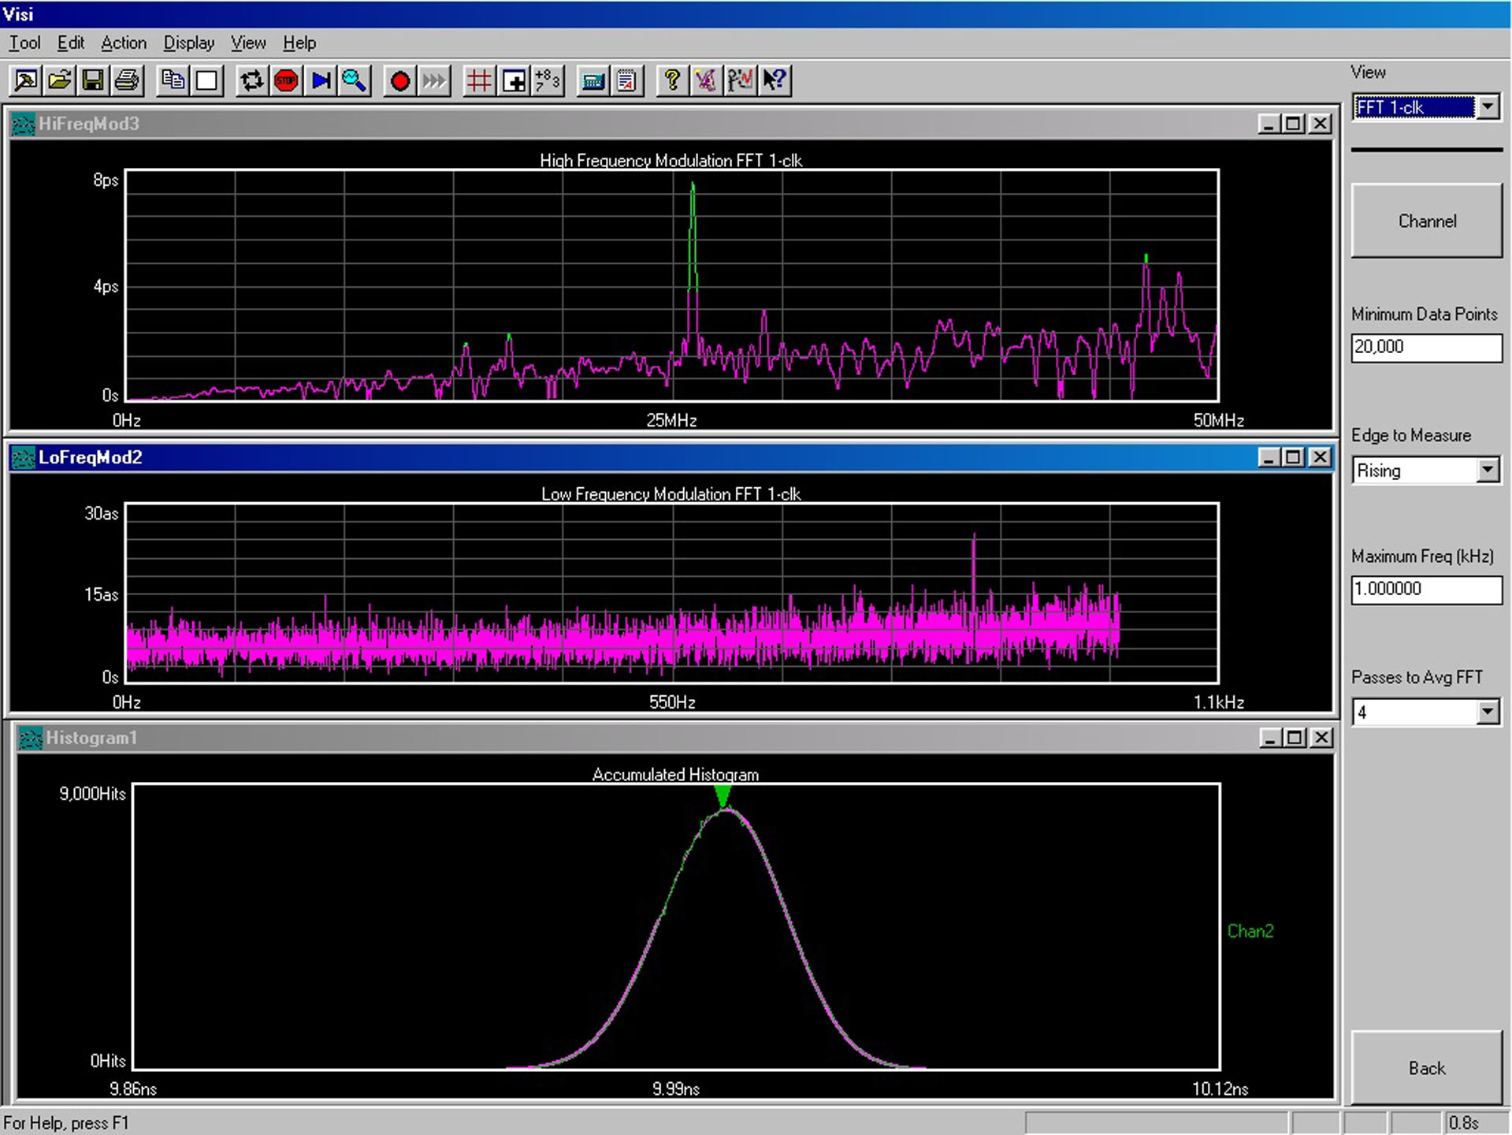Click the Channel button
This screenshot has width=1512, height=1135.
(x=1427, y=221)
